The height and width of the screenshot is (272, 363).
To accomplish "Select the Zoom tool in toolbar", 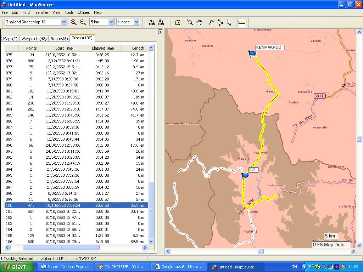I will click(190, 22).
